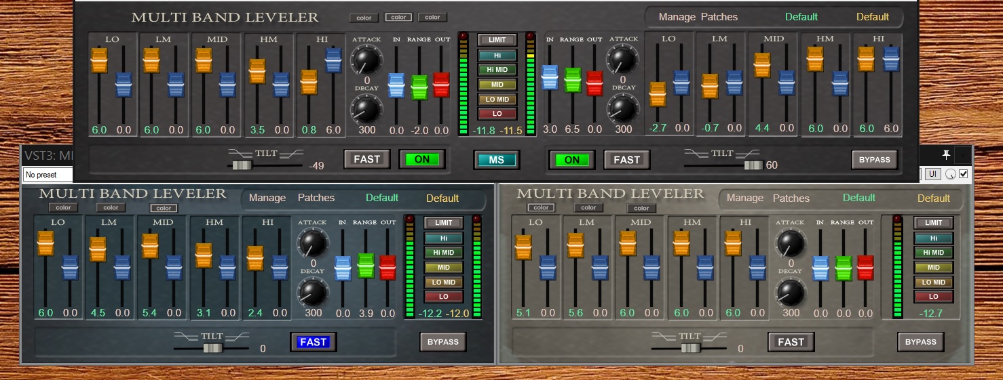The width and height of the screenshot is (1003, 380).
Task: Open yellow Default patch list in blue panel
Action: [x=442, y=198]
